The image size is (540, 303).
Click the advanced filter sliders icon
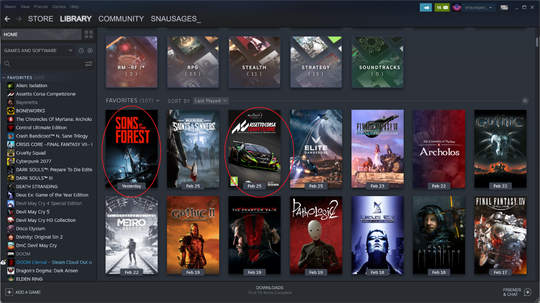pos(89,64)
